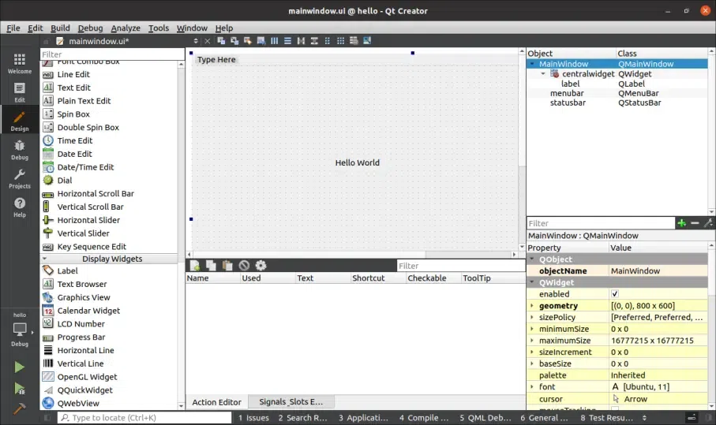Image resolution: width=716 pixels, height=425 pixels.
Task: Expand the sizePolicy property
Action: coord(532,317)
